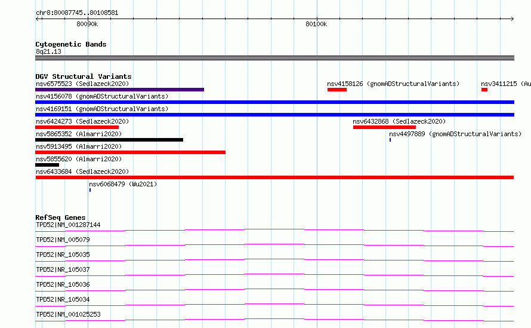
Task: Click the right arrow of the ruler
Action: tap(512, 19)
